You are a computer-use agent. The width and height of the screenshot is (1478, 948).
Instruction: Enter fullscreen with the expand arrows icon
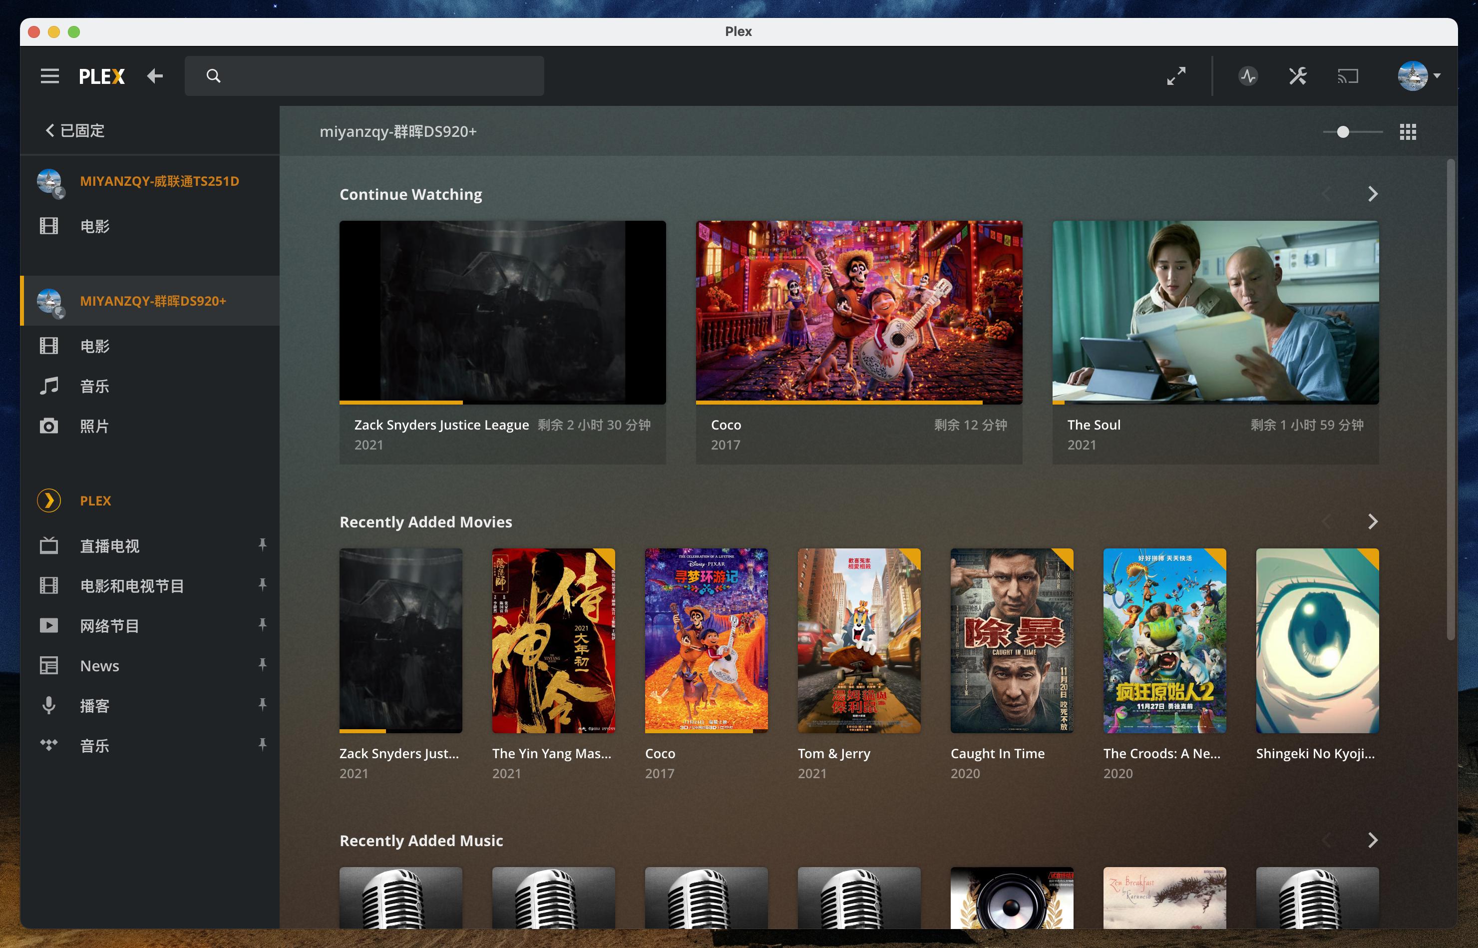(x=1176, y=76)
